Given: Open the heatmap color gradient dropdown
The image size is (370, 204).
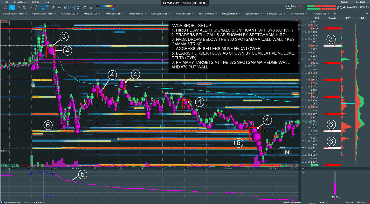Looking at the screenshot, I should pyautogui.click(x=115, y=6).
